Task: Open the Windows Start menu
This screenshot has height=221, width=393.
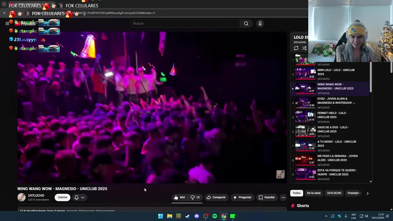Action: pos(161,216)
